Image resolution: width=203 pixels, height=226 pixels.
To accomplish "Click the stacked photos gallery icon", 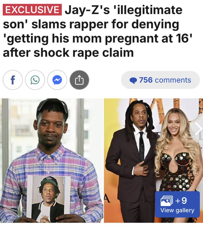I will [167, 201].
